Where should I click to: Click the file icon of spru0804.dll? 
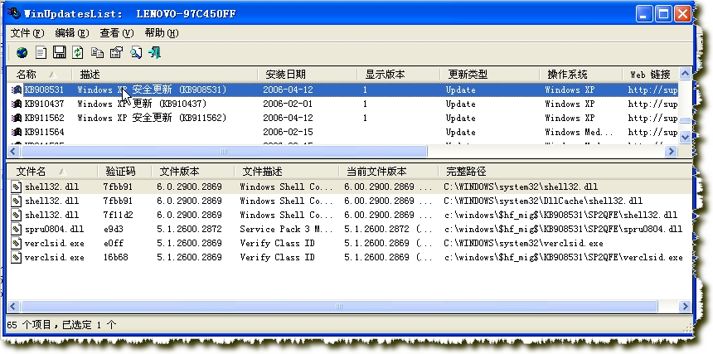[x=17, y=229]
